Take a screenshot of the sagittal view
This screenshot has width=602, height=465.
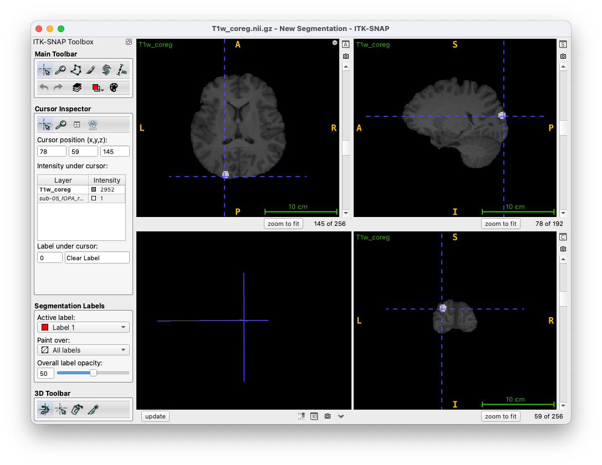(x=563, y=56)
